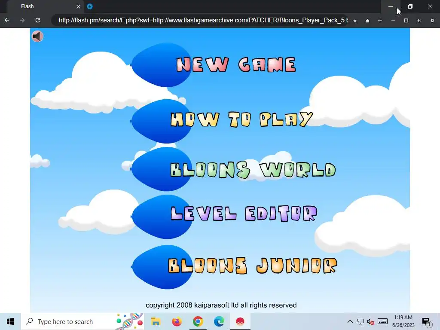Open File Explorer from the taskbar

click(156, 321)
